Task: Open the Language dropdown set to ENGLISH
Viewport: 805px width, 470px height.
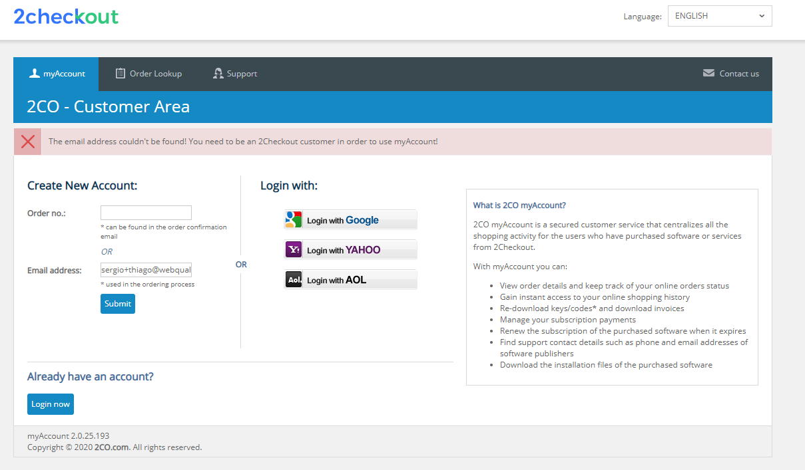Action: (x=720, y=16)
